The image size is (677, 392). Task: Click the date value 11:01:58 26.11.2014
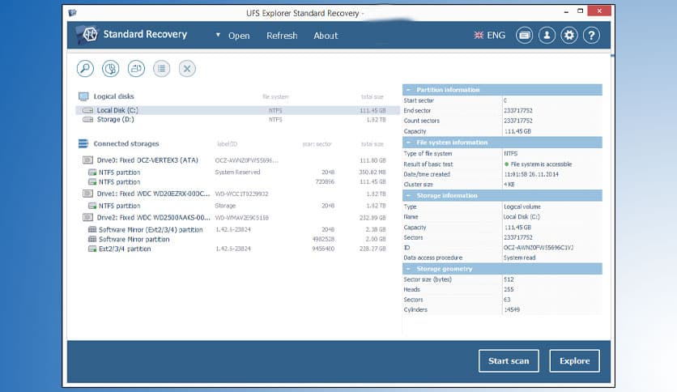pyautogui.click(x=531, y=174)
